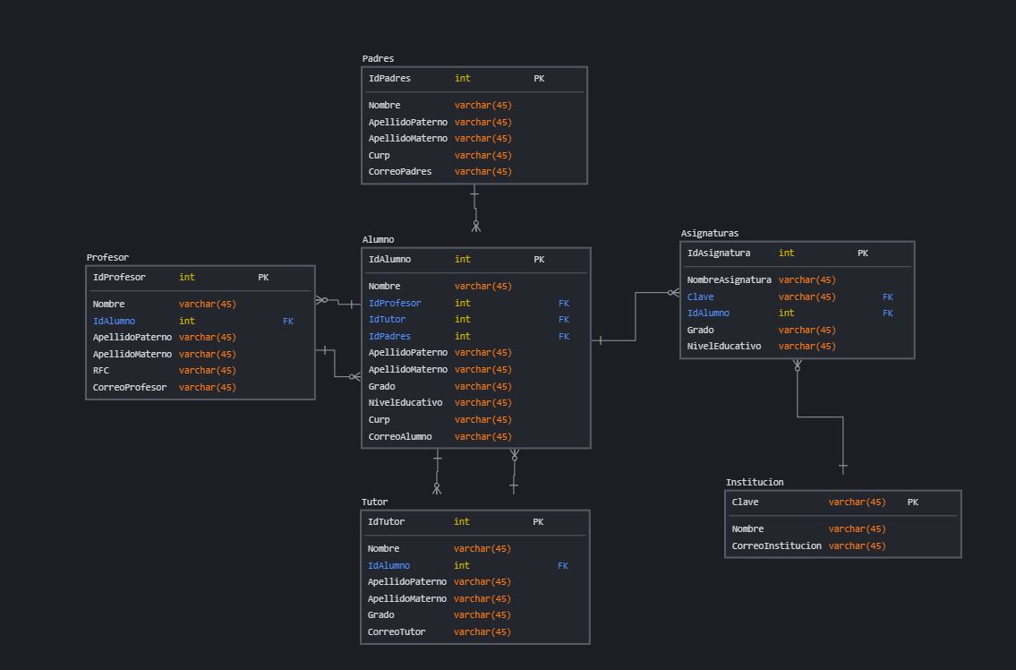Select the IdProfesor foreign key in Alumno
The width and height of the screenshot is (1016, 670).
pyautogui.click(x=394, y=303)
